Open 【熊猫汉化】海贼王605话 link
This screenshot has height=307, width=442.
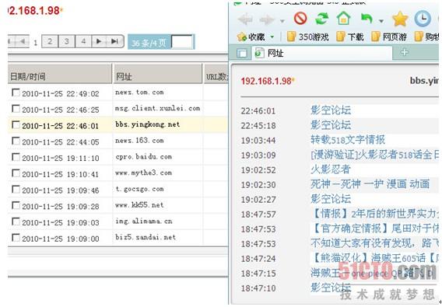pyautogui.click(x=374, y=258)
